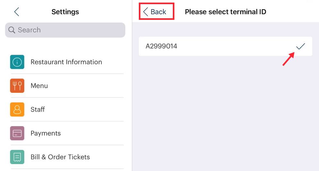Tap the back chevron beside Settings

click(17, 12)
